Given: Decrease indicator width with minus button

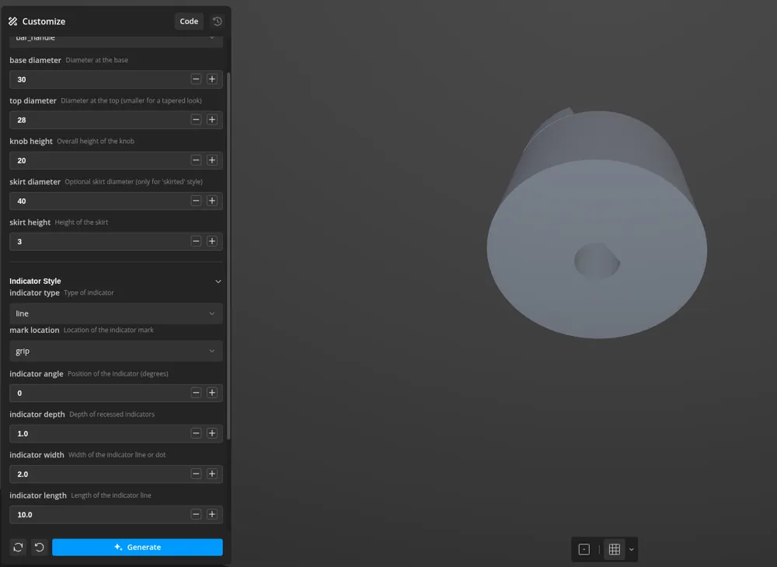Looking at the screenshot, I should pos(196,474).
